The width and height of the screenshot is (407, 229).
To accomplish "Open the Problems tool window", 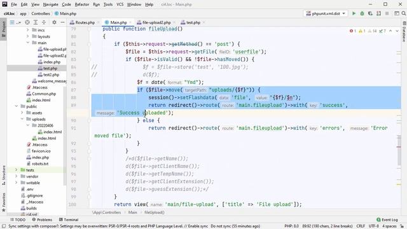I will pos(42,219).
